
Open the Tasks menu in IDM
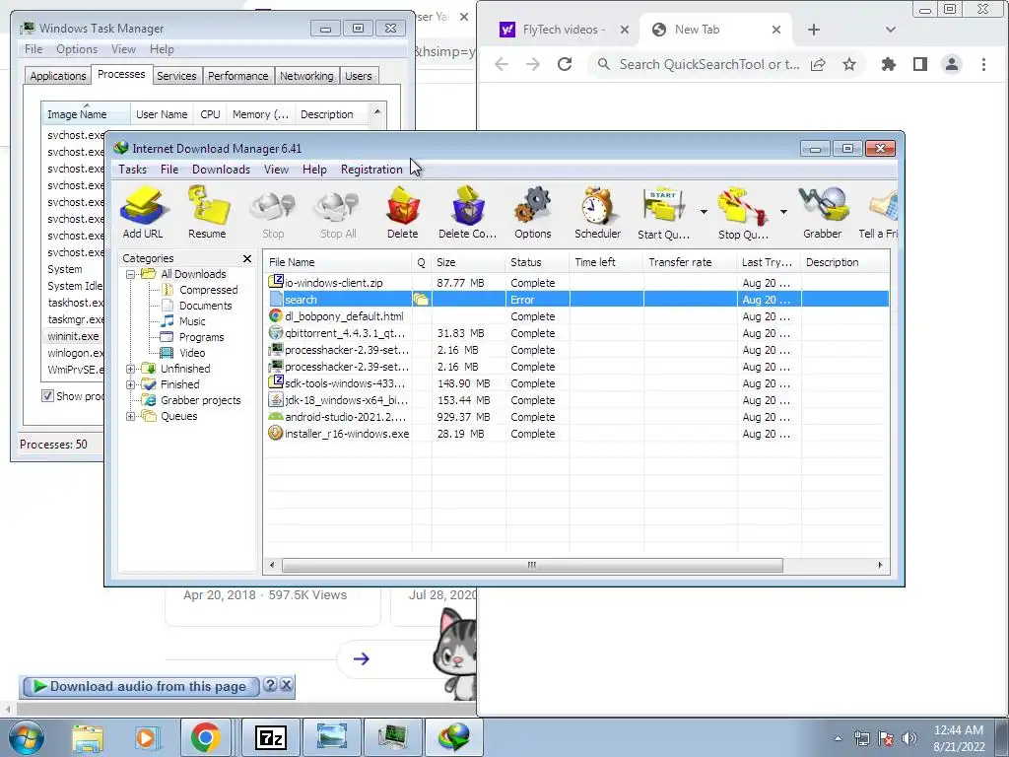click(x=133, y=170)
